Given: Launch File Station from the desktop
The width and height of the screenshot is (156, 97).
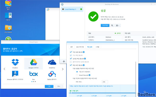Looking at the screenshot, I should click(8, 29).
